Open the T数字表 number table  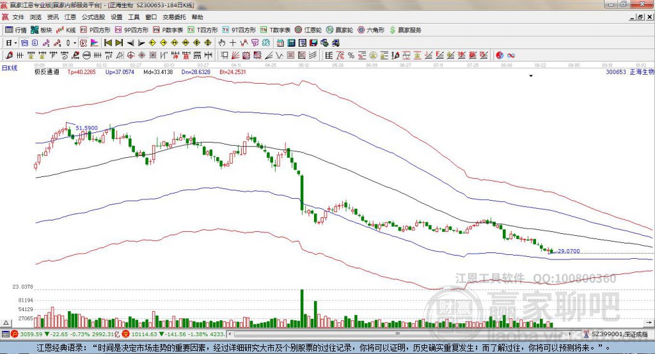[275, 30]
